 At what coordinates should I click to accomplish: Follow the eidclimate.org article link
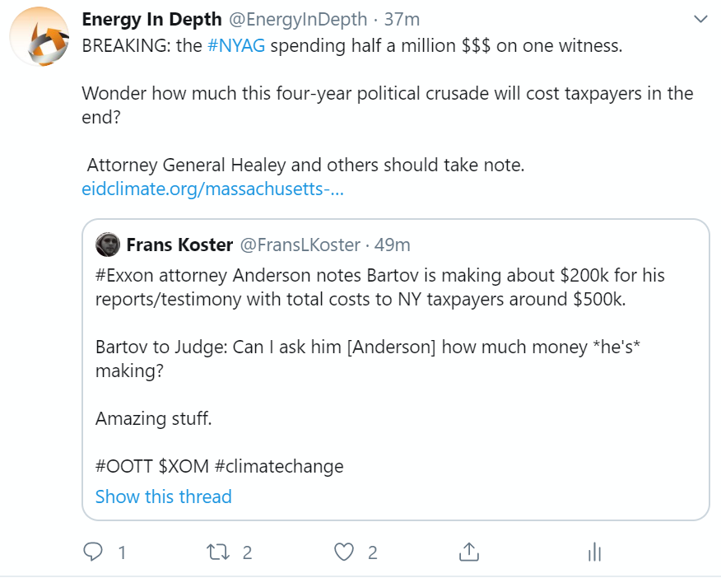click(212, 189)
